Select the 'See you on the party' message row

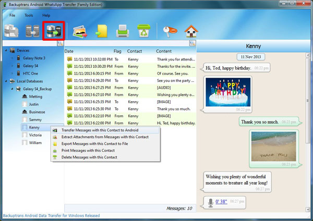click(130, 81)
